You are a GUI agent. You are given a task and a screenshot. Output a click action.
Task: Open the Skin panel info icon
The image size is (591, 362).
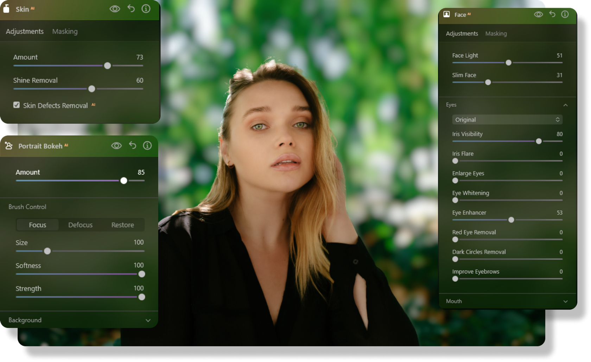[146, 8]
